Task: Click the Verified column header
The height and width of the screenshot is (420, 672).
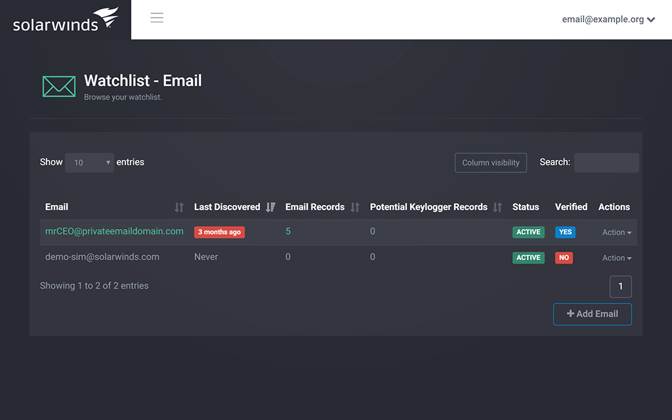Action: [572, 207]
